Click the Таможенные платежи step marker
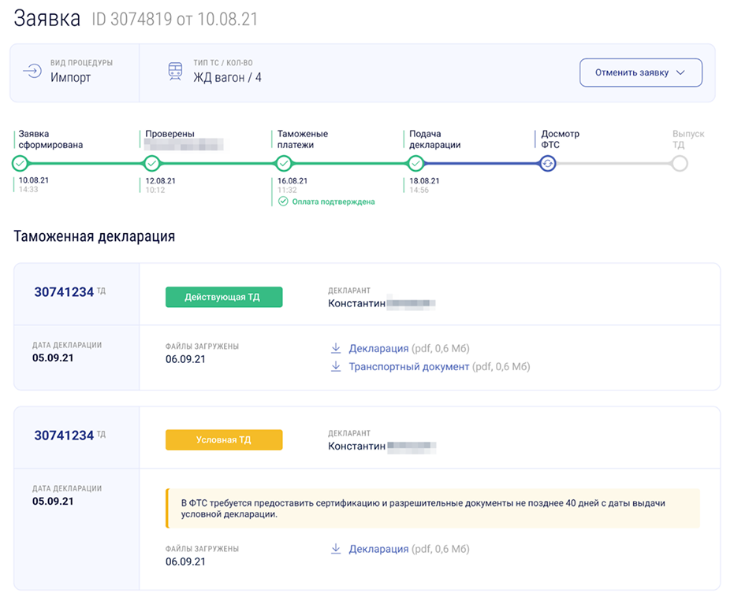Screen dimensions: 734x593 pyautogui.click(x=285, y=164)
